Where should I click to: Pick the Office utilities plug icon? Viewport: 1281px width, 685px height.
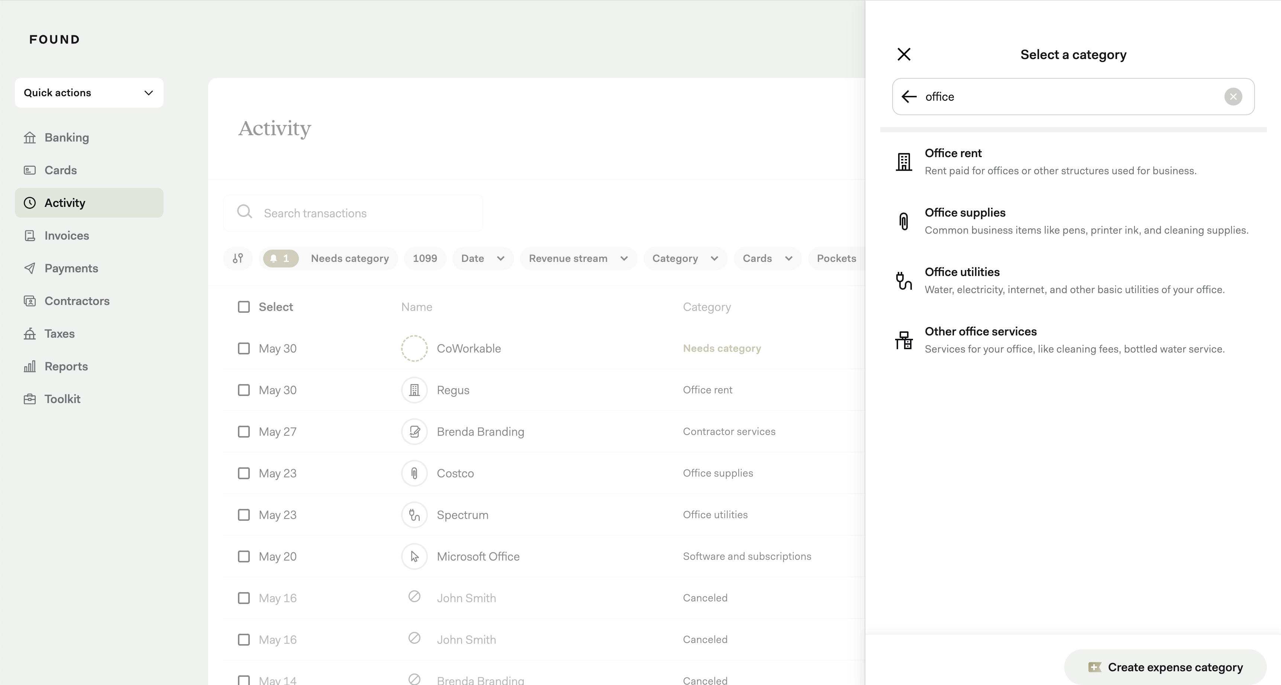904,281
